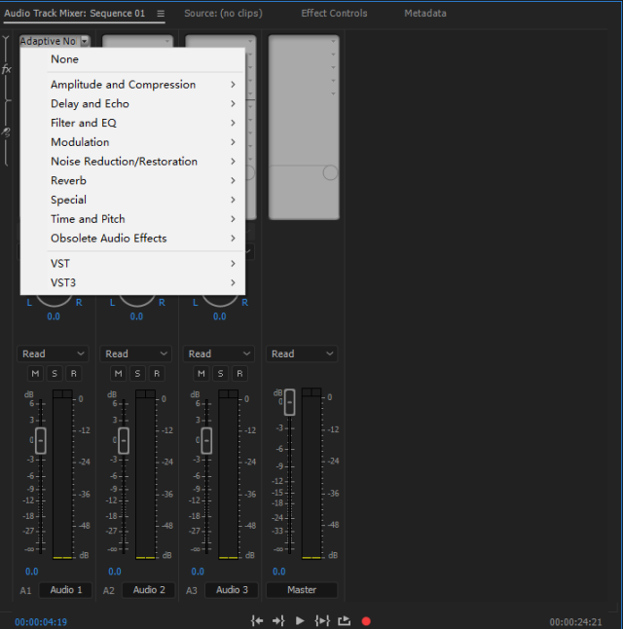Image resolution: width=623 pixels, height=629 pixels.
Task: Click the Audio 2 pan value 0.0
Action: (136, 316)
